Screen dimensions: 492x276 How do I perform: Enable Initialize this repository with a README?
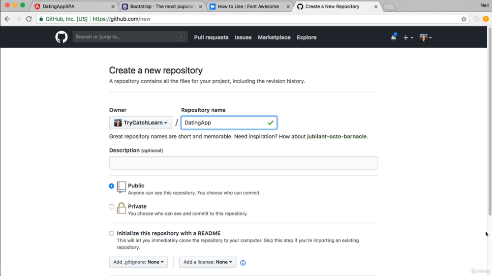tap(112, 234)
